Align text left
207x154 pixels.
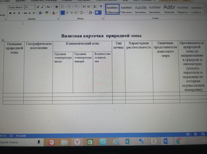pos(63,13)
